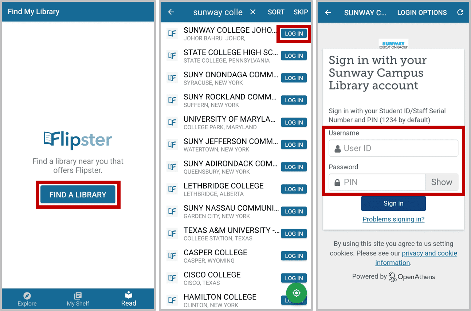Click the sunway colle search input field

217,12
